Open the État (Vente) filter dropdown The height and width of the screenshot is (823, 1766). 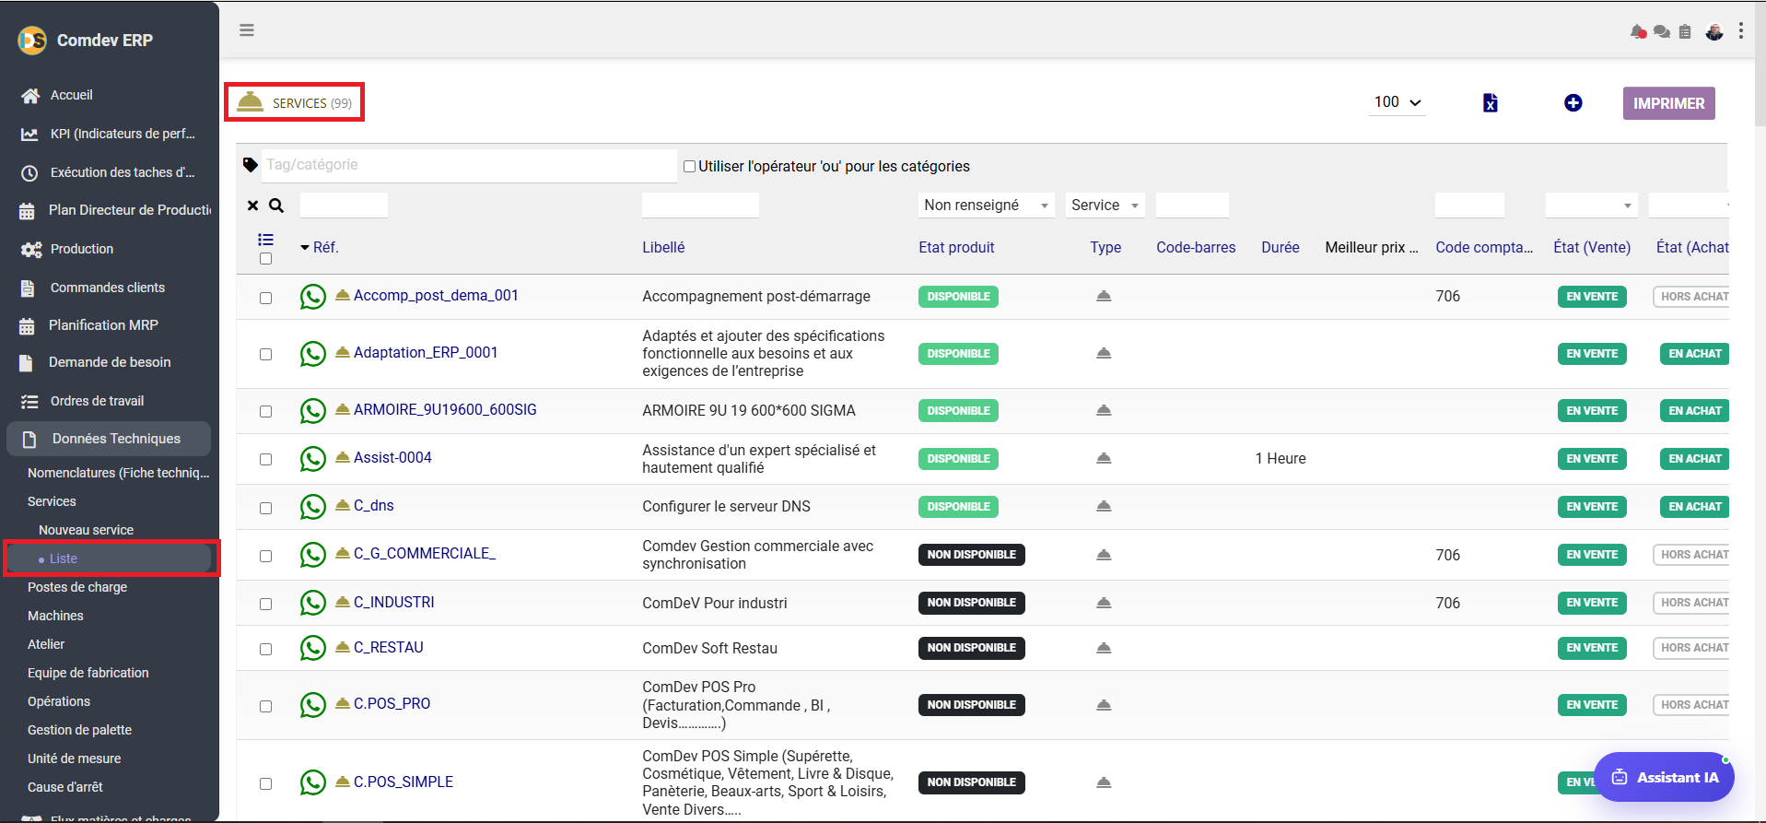[x=1591, y=206]
